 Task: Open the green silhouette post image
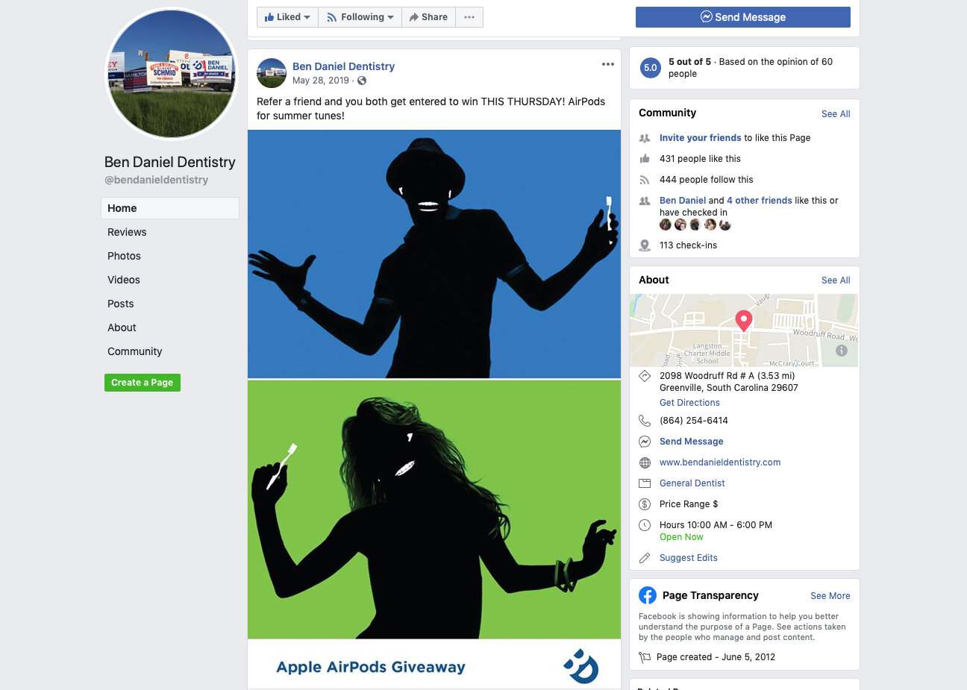tap(434, 509)
